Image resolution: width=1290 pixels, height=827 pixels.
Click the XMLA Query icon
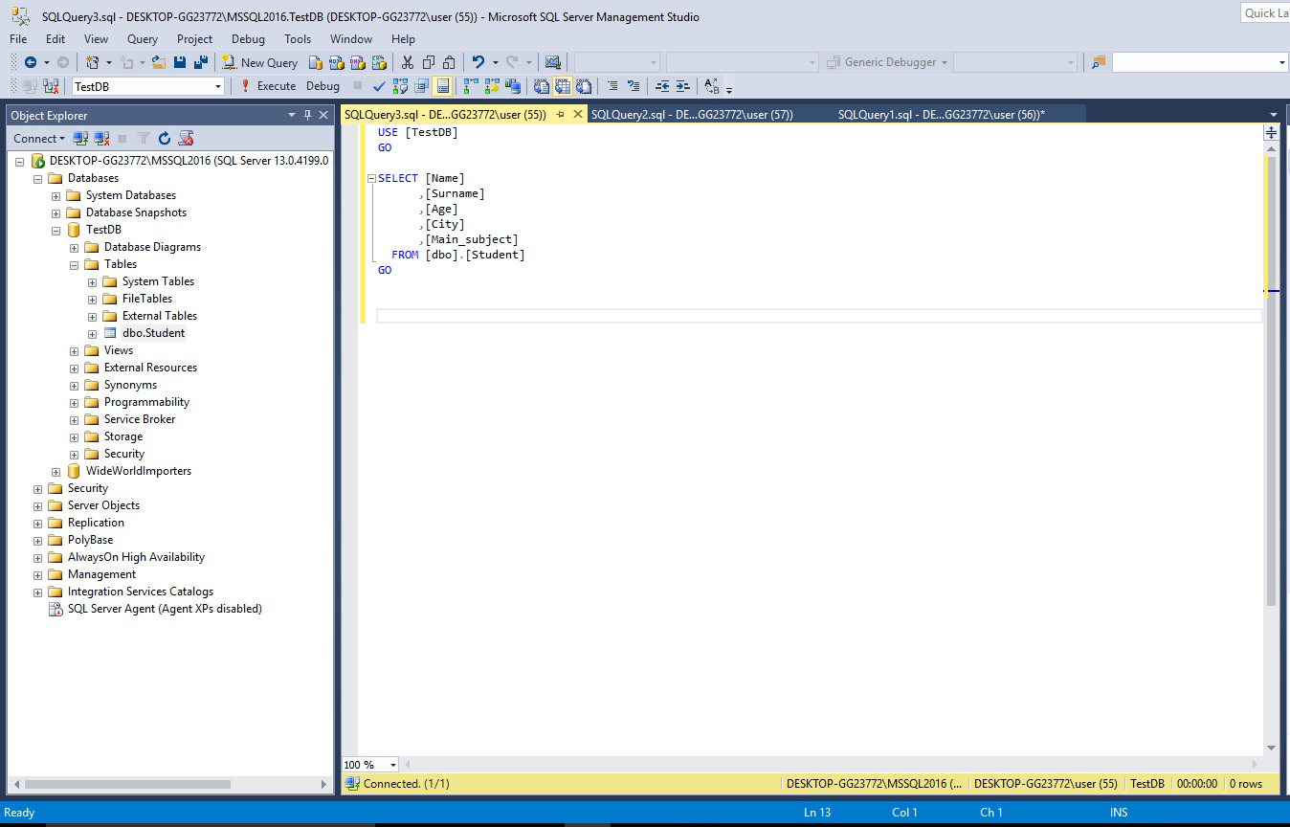point(379,62)
